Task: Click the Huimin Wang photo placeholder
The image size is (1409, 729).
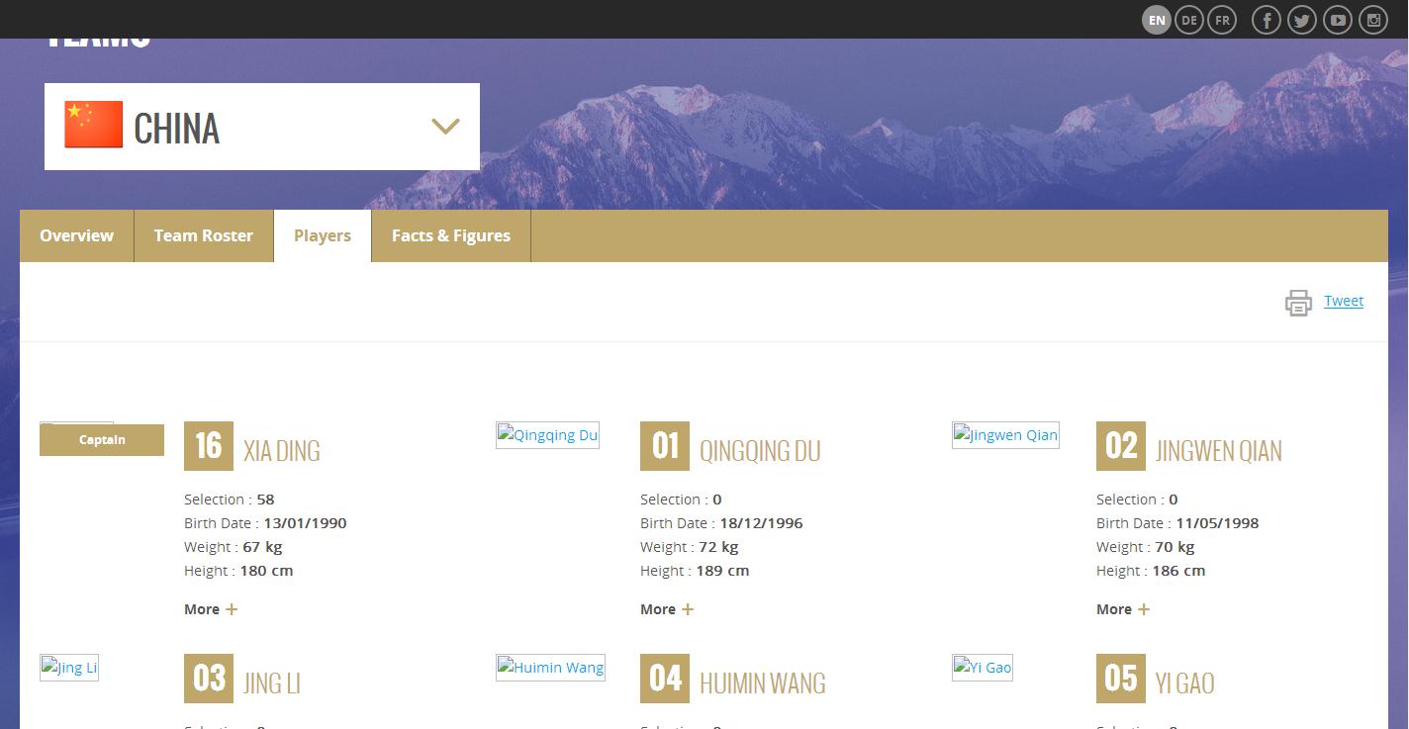Action: click(x=550, y=668)
